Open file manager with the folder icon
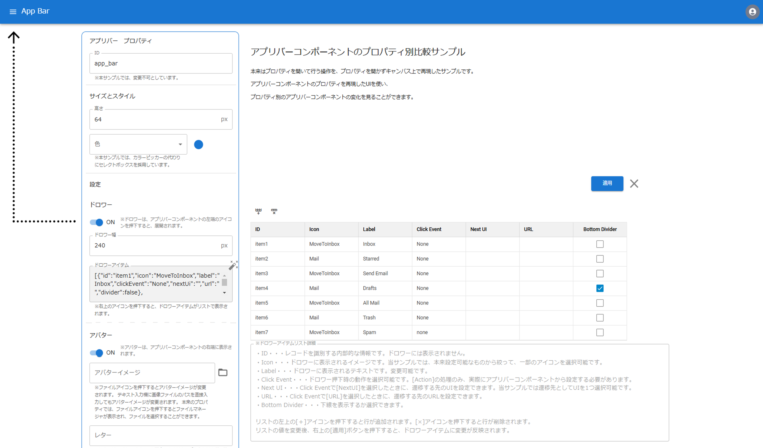Image resolution: width=763 pixels, height=448 pixels. [x=223, y=372]
